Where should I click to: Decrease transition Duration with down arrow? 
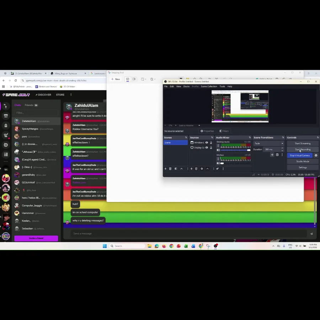pos(282,151)
